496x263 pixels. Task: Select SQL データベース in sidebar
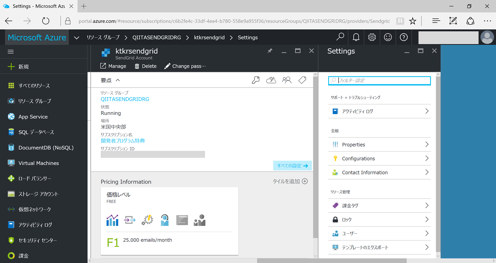tap(44, 132)
